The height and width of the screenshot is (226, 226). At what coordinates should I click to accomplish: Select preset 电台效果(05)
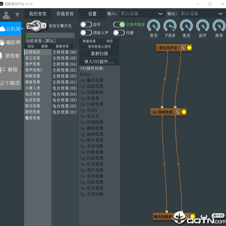tap(65, 88)
